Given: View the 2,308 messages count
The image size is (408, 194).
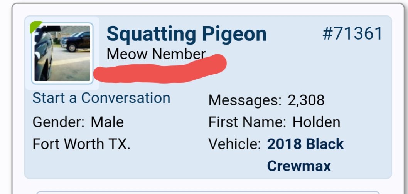Looking at the screenshot, I should coord(306,100).
